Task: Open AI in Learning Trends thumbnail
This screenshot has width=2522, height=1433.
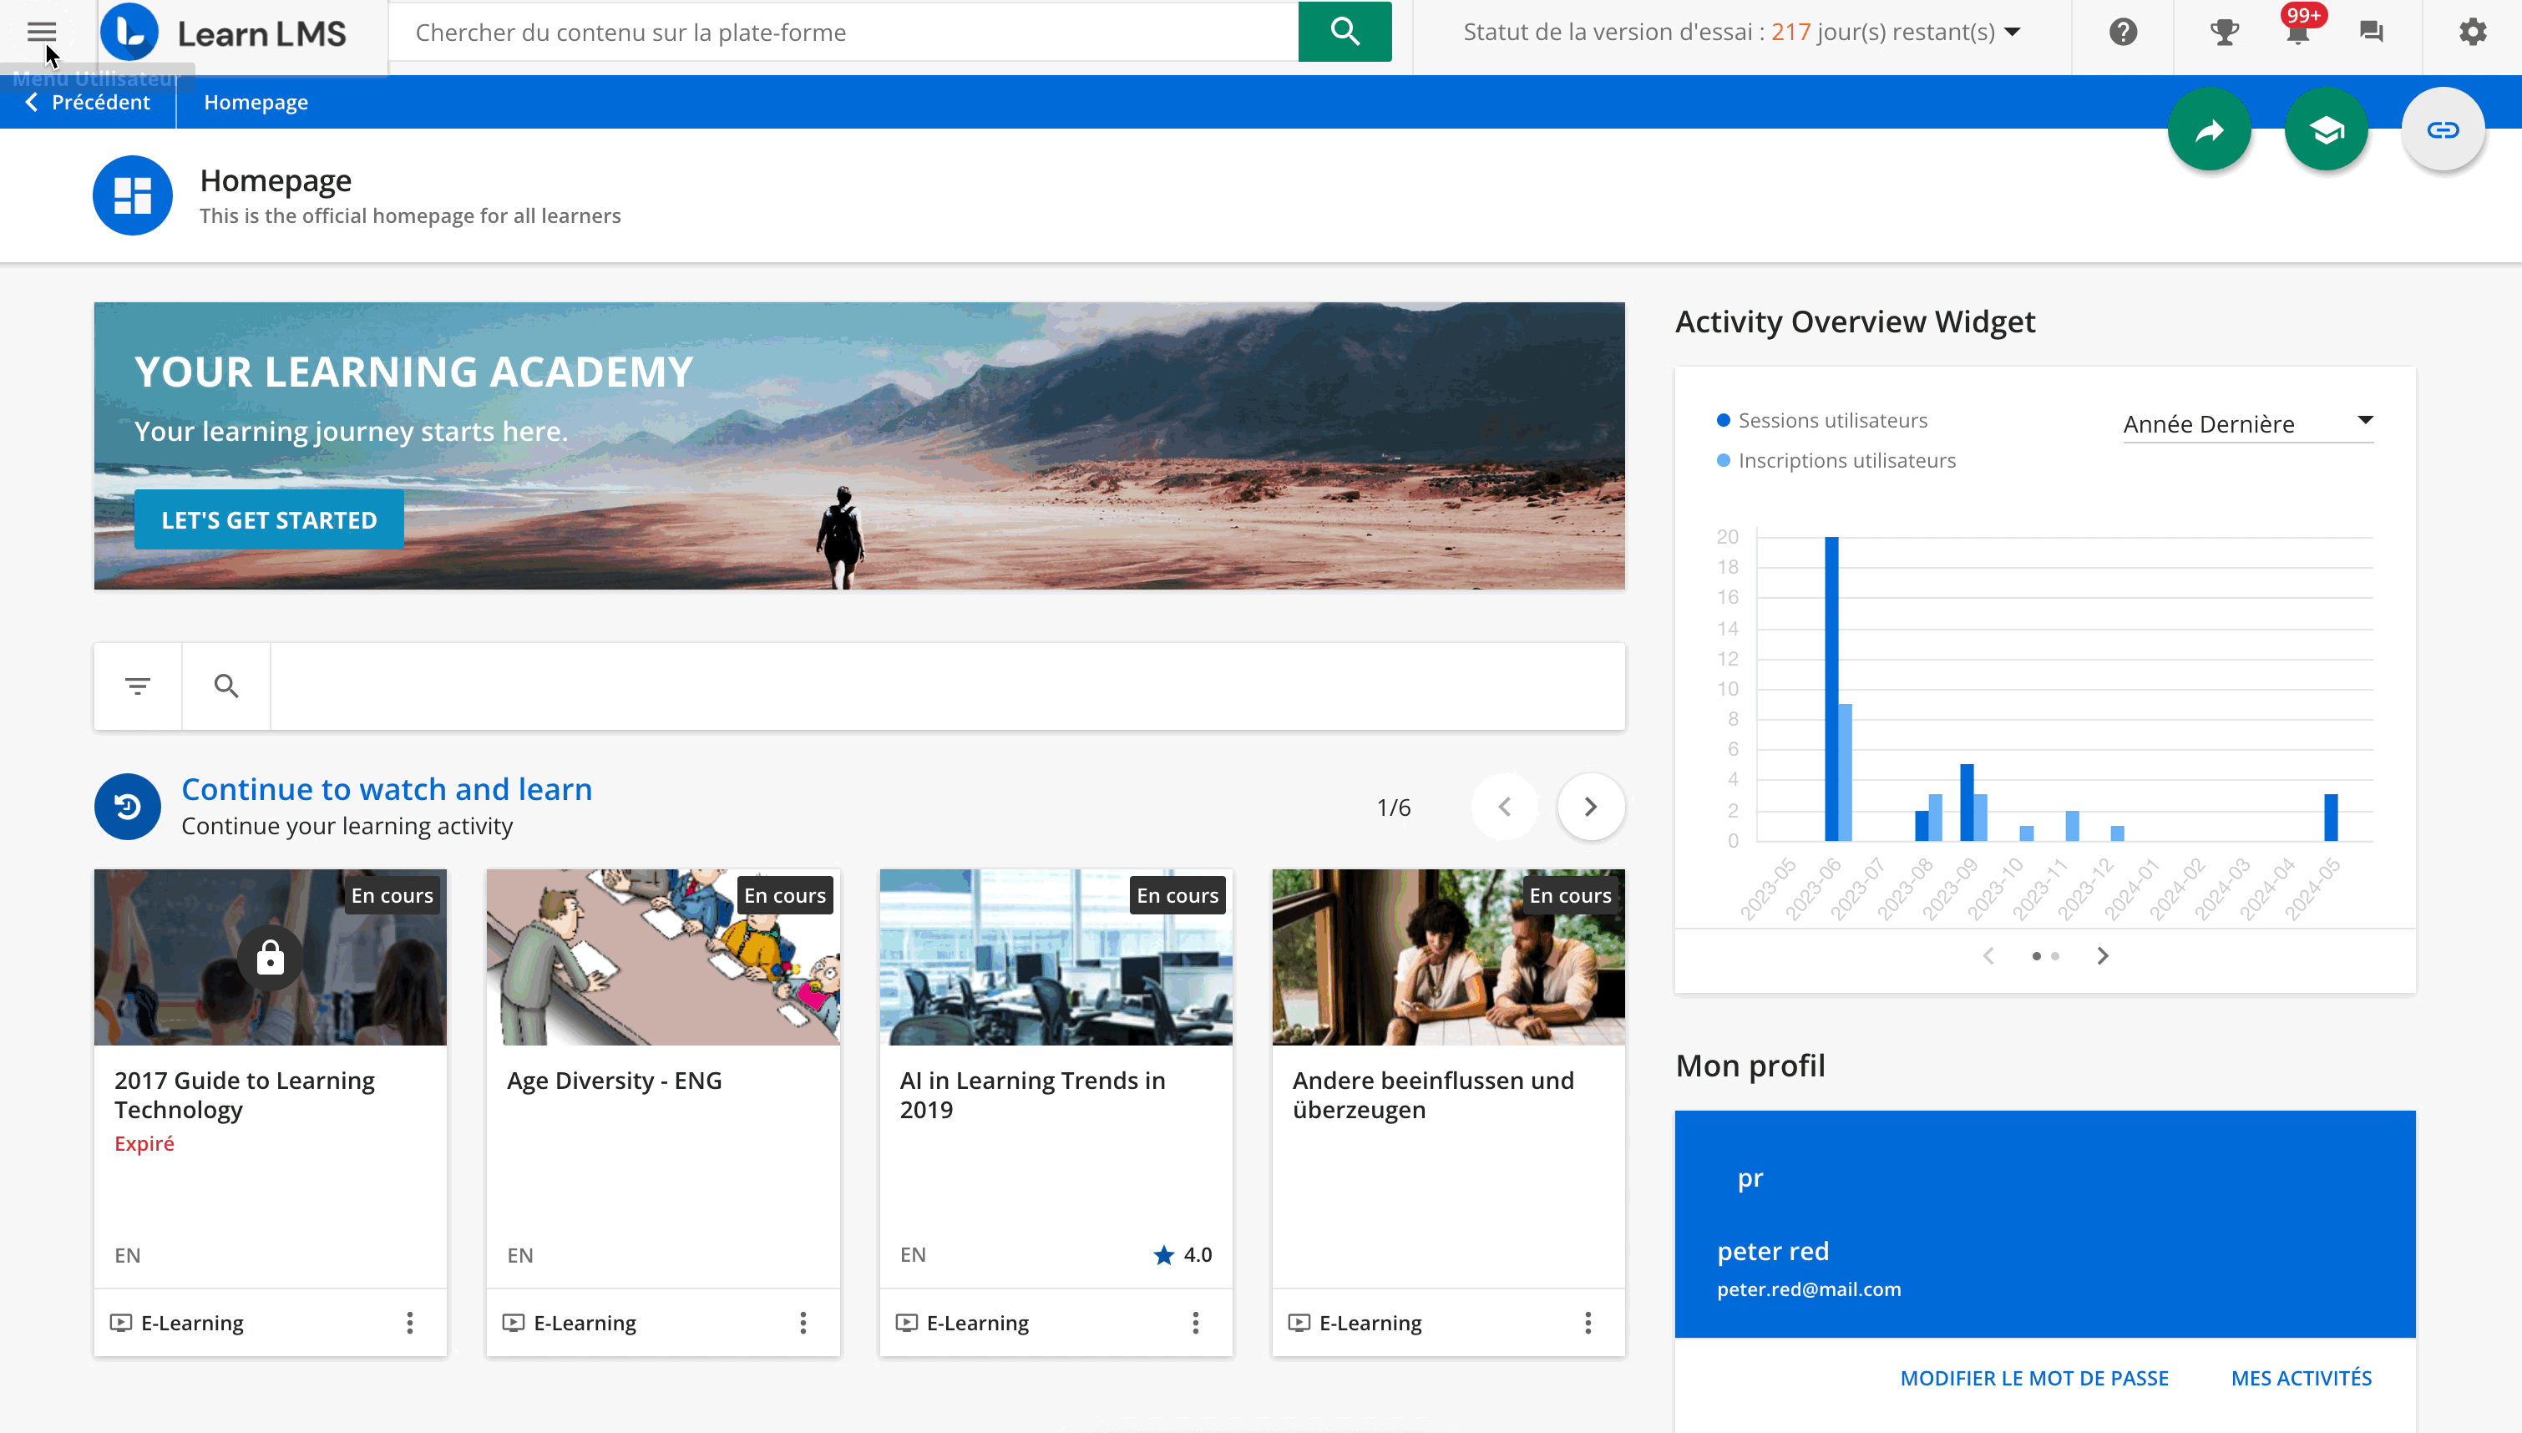Action: [x=1056, y=957]
